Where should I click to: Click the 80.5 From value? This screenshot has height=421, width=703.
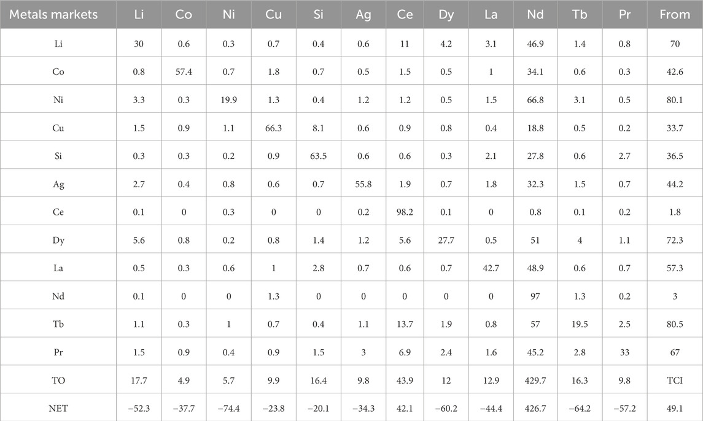click(x=674, y=324)
